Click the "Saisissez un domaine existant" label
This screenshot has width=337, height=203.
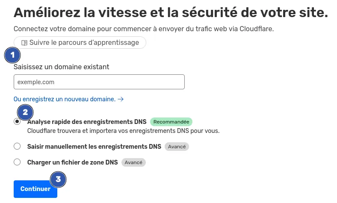click(x=61, y=67)
